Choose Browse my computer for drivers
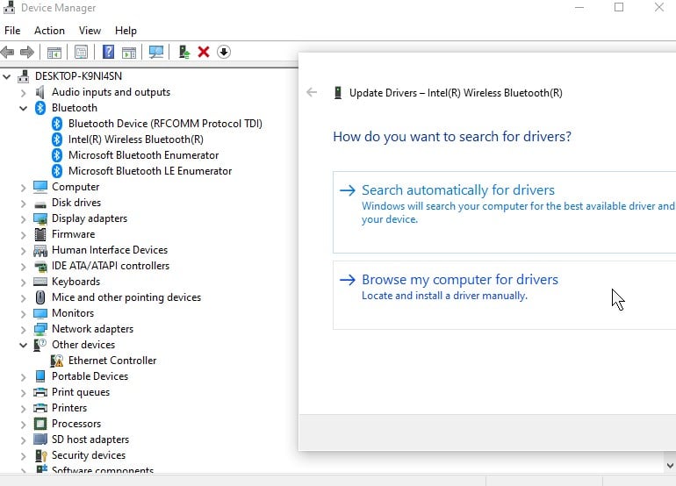 click(x=460, y=280)
